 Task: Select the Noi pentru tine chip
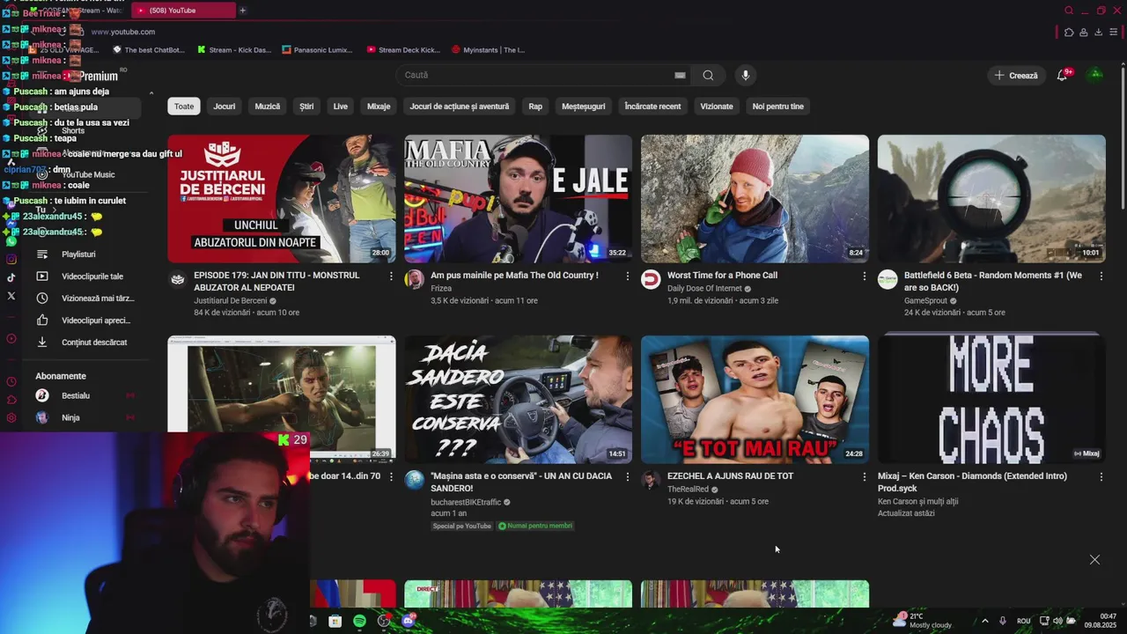[x=778, y=107]
